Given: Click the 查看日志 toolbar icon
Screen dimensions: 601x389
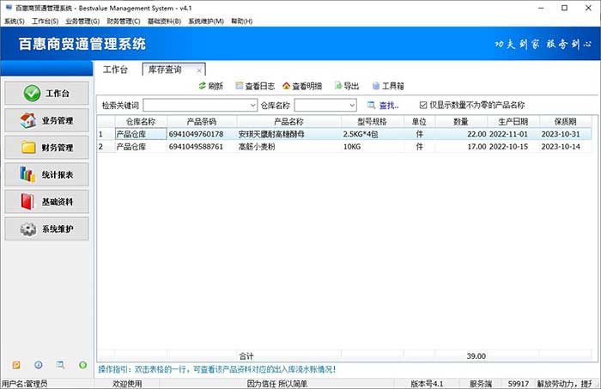Looking at the screenshot, I should [240, 86].
